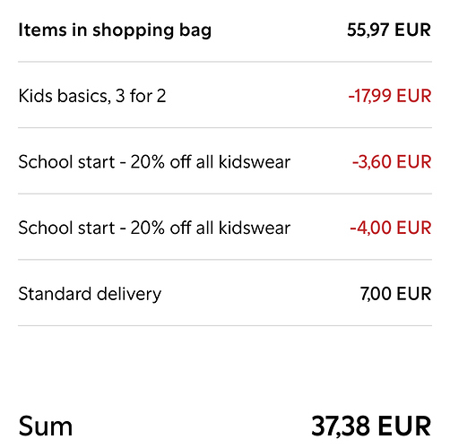Image resolution: width=450 pixels, height=448 pixels.
Task: Select School start label beside -3,60 EUR
Action: click(x=154, y=162)
